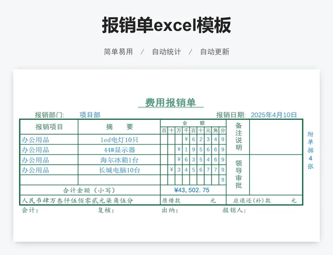Click the 简单易用 subtitle text
Screen dimensions: 333x255
(118, 52)
